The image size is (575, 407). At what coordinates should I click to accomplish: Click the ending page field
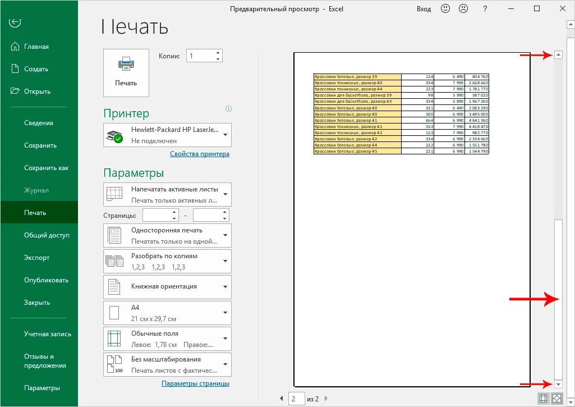208,216
